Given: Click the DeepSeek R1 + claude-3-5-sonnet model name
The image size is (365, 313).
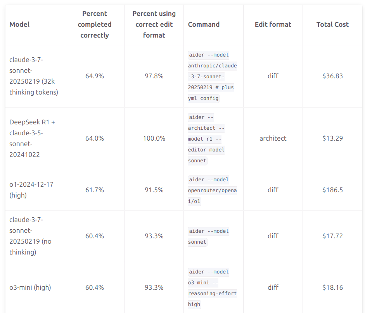Looking at the screenshot, I should tap(32, 138).
